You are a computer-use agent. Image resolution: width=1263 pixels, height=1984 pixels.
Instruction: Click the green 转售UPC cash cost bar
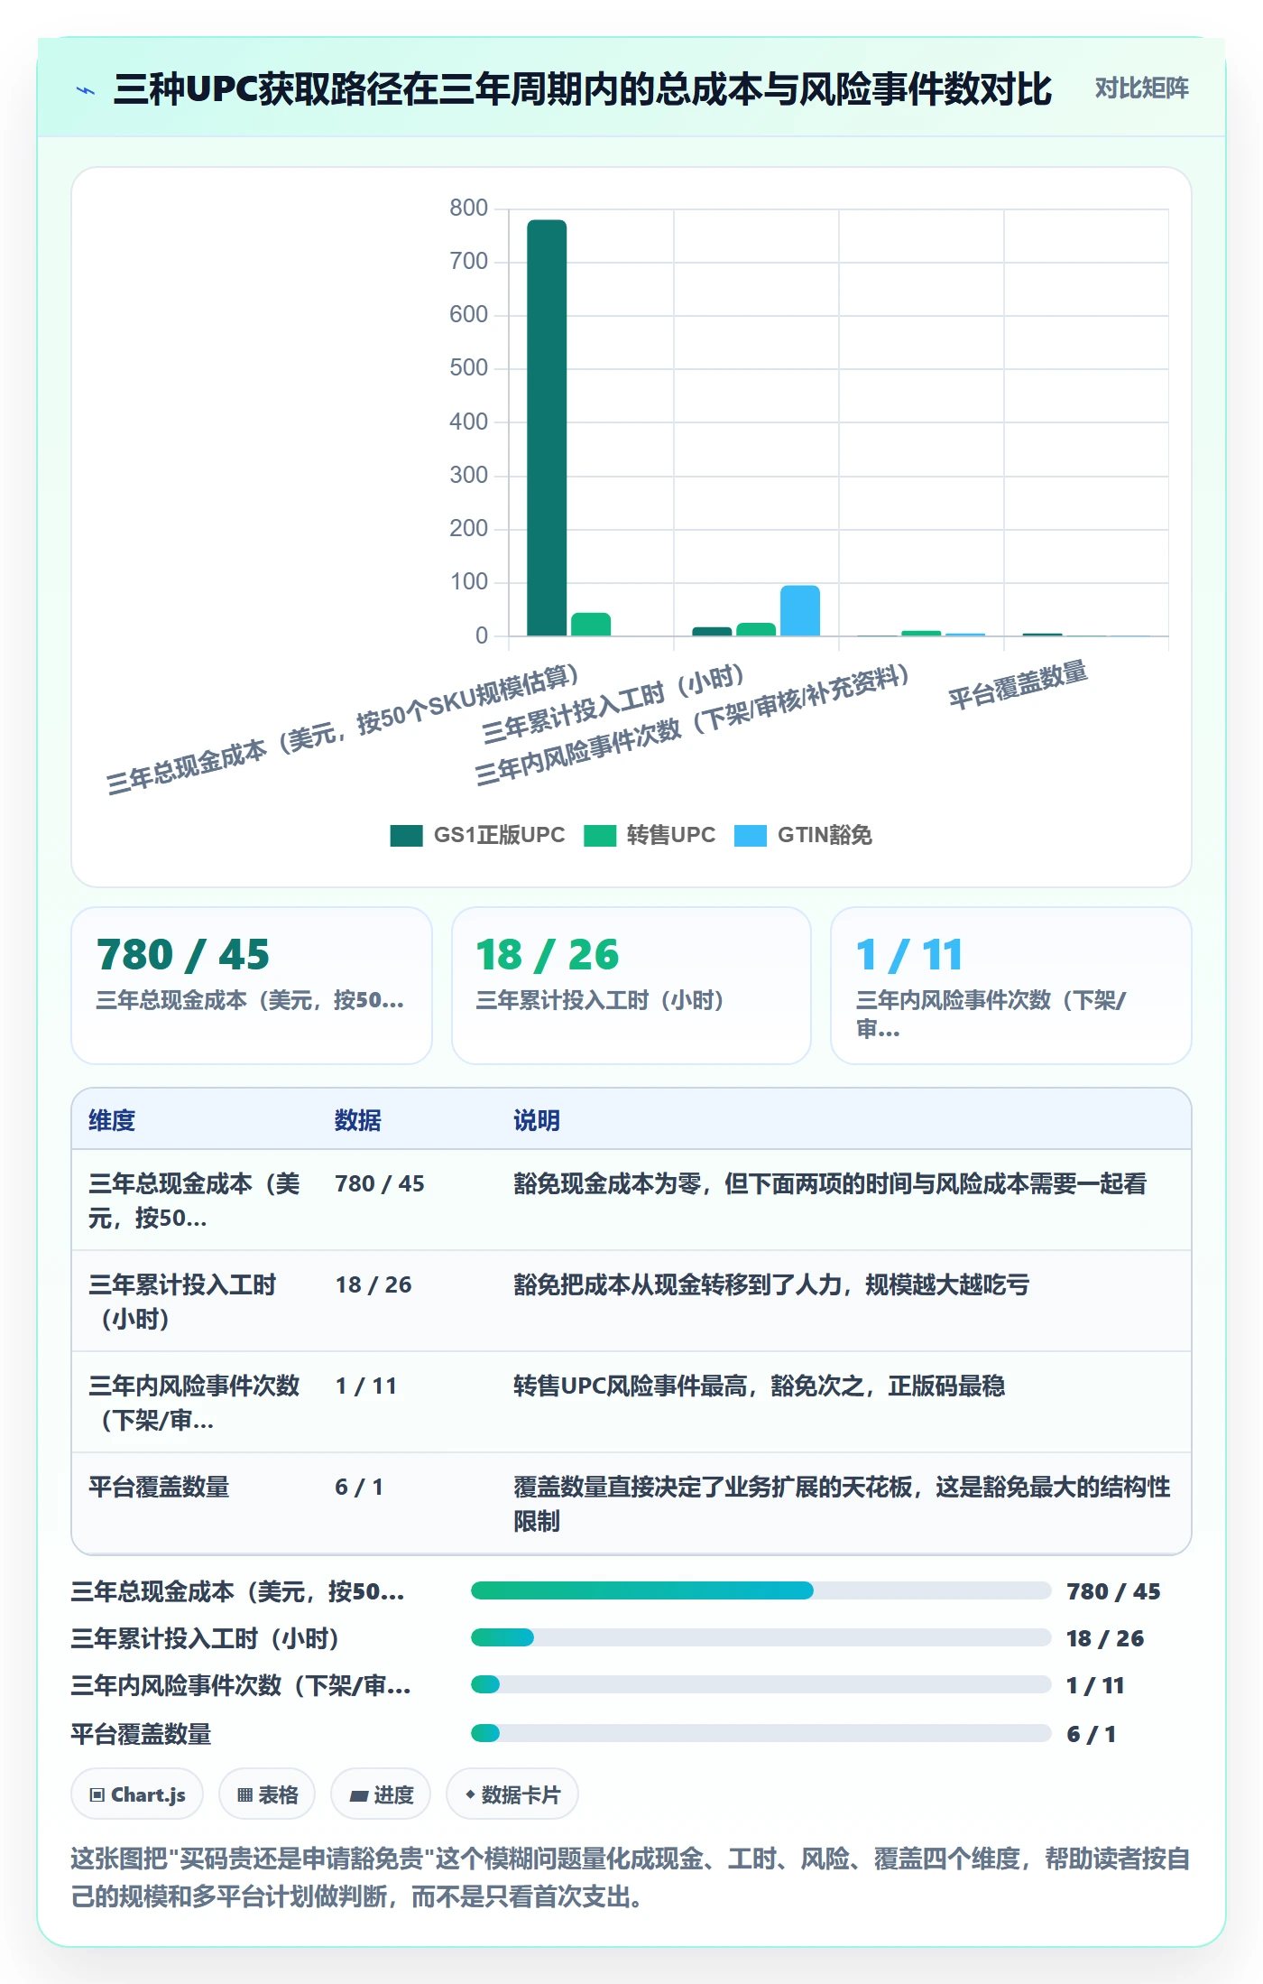(x=591, y=625)
